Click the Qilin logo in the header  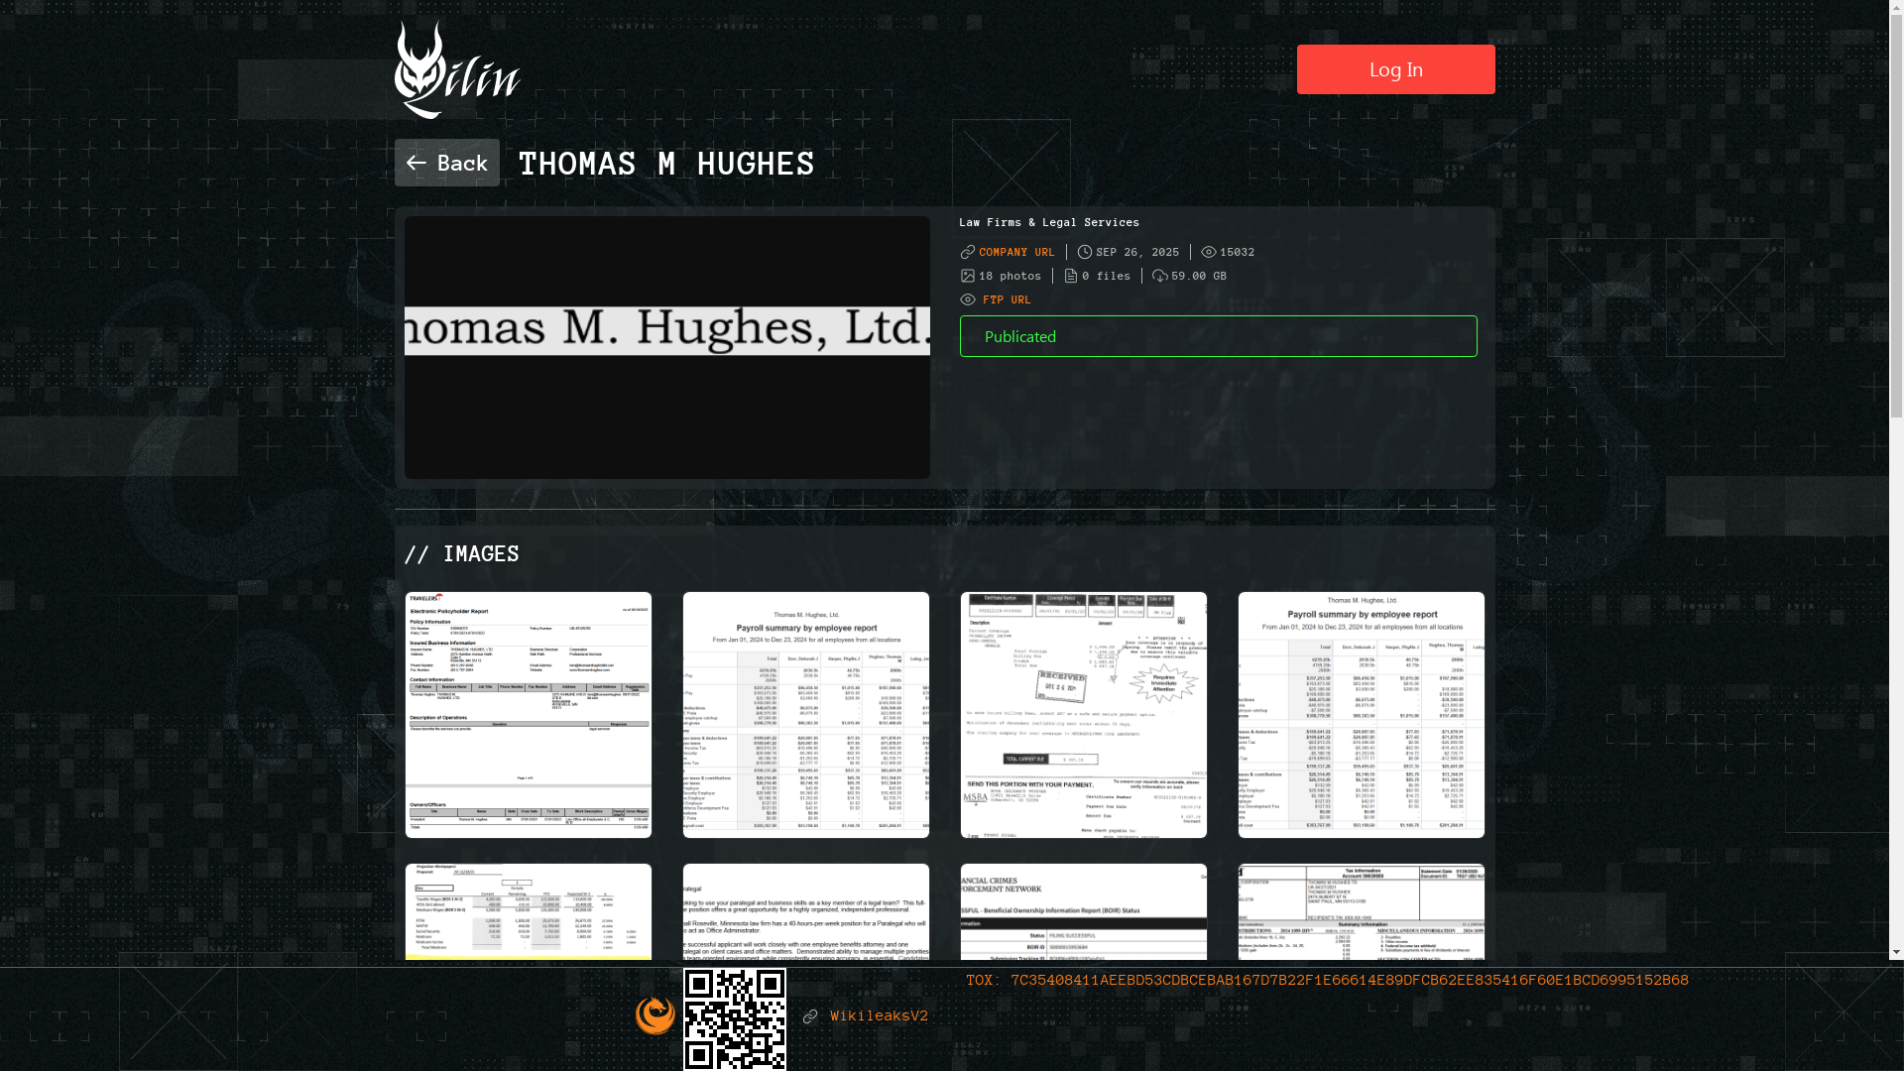(456, 70)
